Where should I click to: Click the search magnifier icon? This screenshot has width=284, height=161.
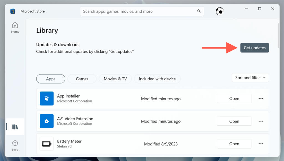pos(199,11)
